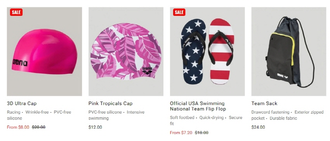Open the Team Sack product image
Image resolution: width=330 pixels, height=141 pixels.
click(289, 51)
